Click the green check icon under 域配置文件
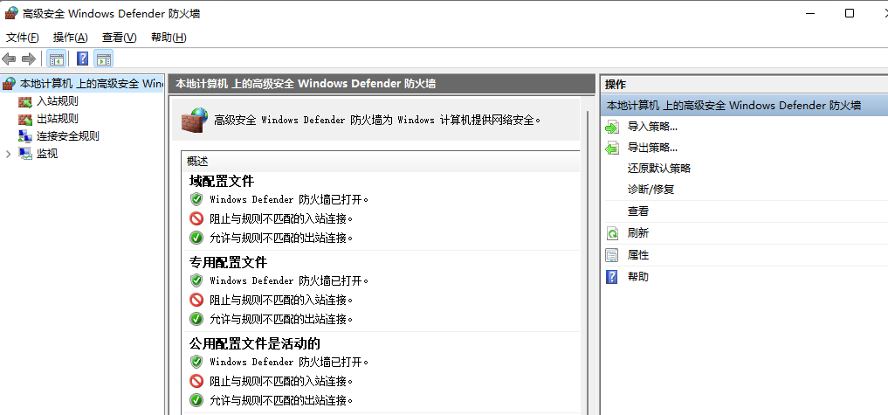 [x=196, y=238]
